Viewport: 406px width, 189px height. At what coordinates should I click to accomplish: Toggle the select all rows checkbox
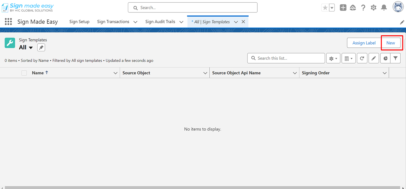point(24,73)
